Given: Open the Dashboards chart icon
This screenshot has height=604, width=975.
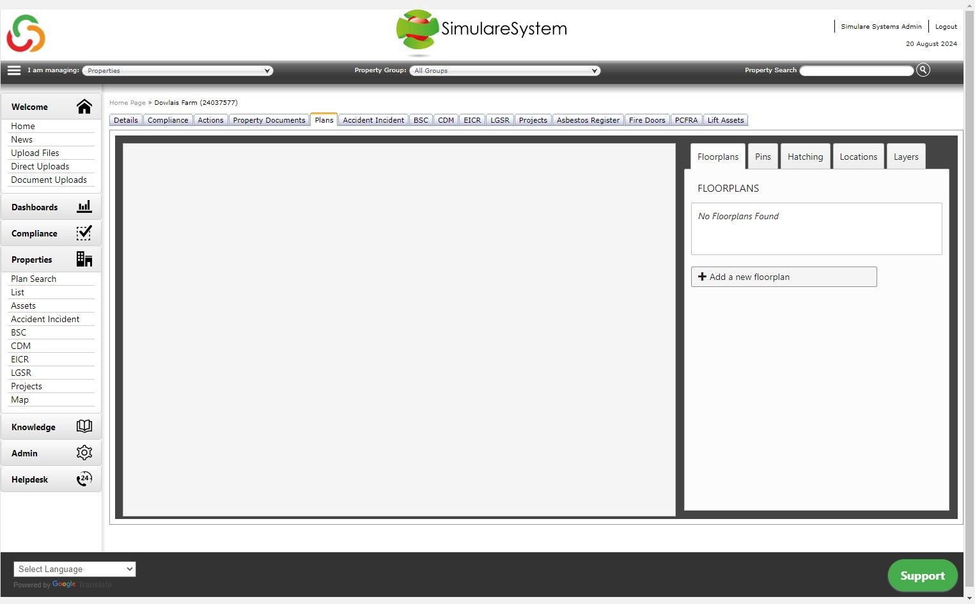Looking at the screenshot, I should click(x=84, y=207).
